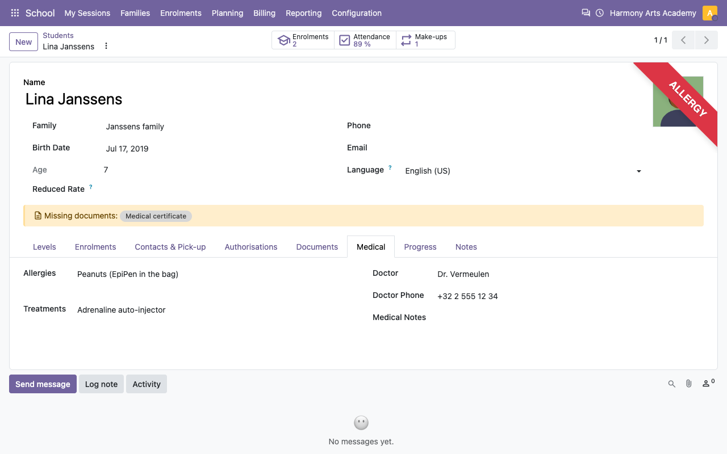Screen dimensions: 727x454
Task: Switch to the Progress tab
Action: (x=420, y=247)
